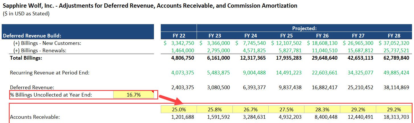
Task: Select the 25.0% yellow input cell
Action: pos(179,110)
